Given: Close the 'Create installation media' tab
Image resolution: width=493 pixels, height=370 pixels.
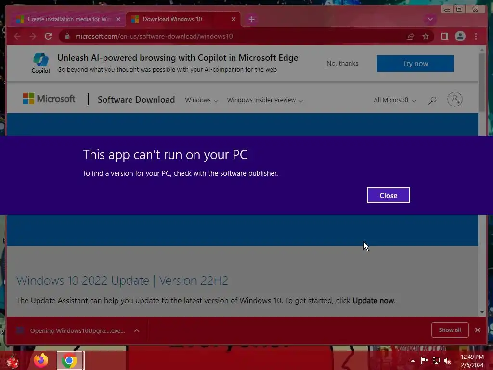Looking at the screenshot, I should [x=118, y=19].
